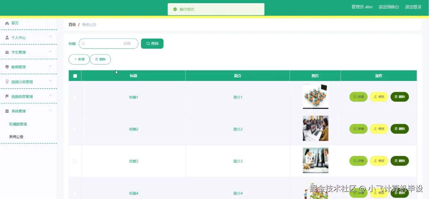This screenshot has width=429, height=199.
Task: Click the person icon beside 个人中心
Action: pyautogui.click(x=7, y=38)
